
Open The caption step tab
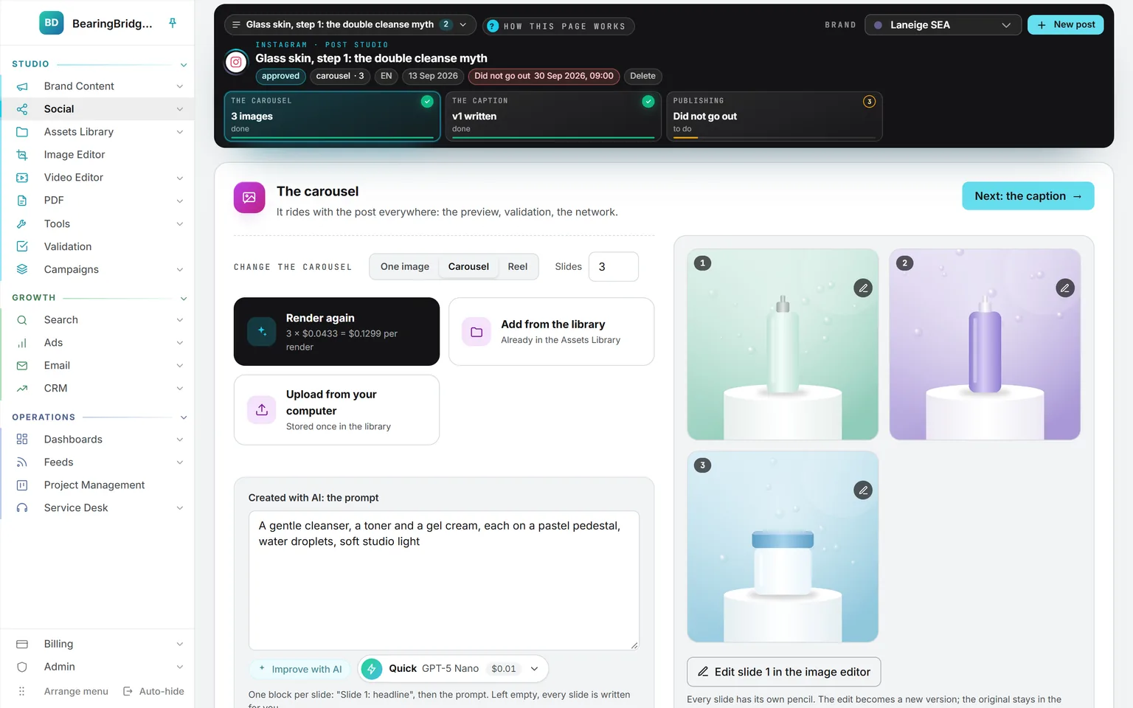coord(553,116)
